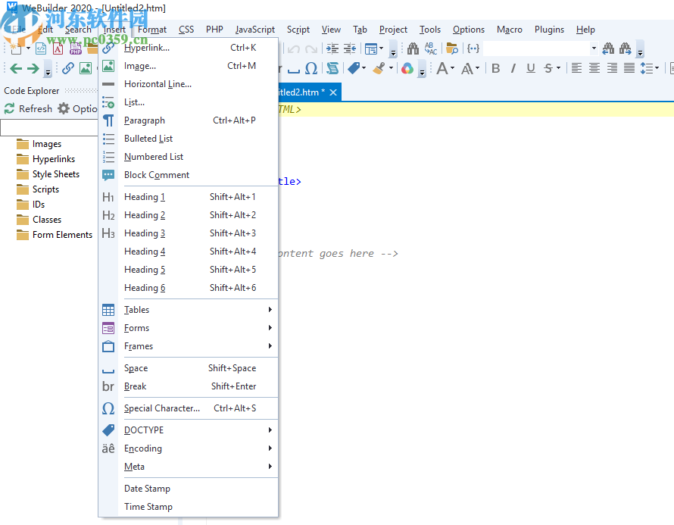Find next with right-arrow binoculars icon
This screenshot has width=674, height=525.
click(x=626, y=48)
